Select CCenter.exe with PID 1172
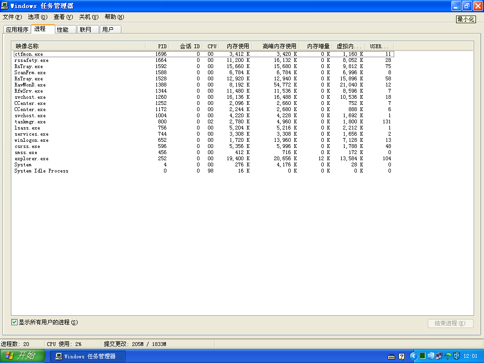The image size is (484, 363). (204, 109)
